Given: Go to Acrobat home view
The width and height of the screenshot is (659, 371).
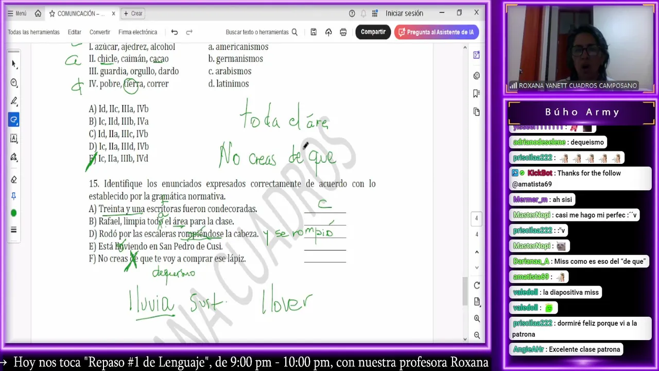Looking at the screenshot, I should click(38, 13).
